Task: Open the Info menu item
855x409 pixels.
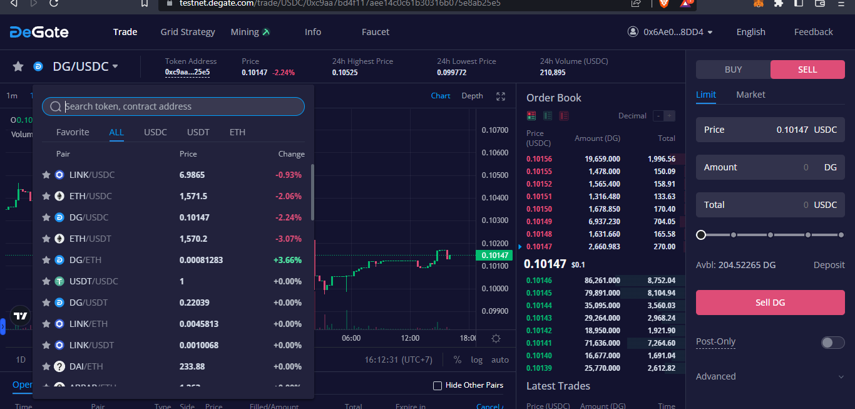Action: (313, 32)
